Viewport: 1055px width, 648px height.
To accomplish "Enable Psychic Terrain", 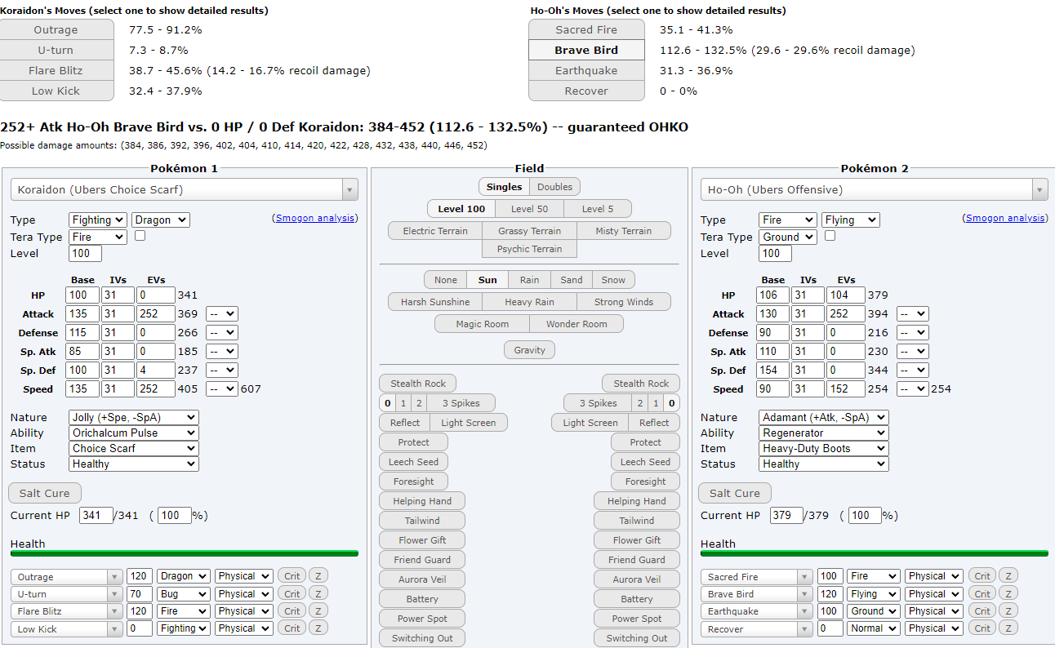I will pos(529,249).
